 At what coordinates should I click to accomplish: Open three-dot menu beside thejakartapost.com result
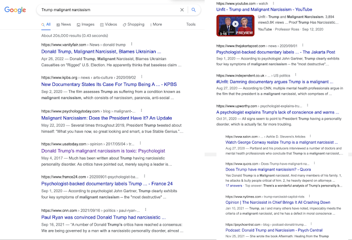(302, 45)
